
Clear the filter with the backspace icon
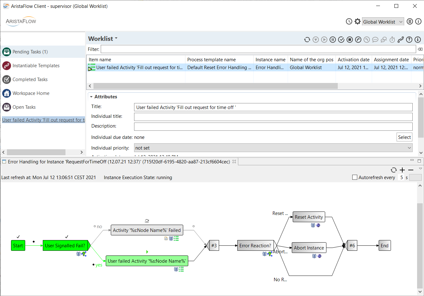point(420,49)
